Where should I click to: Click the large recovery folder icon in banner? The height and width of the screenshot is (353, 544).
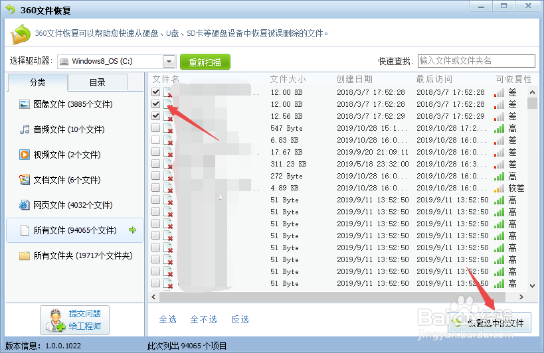(21, 34)
